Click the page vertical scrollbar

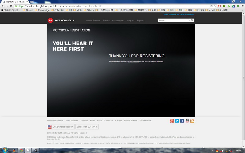click(243, 78)
